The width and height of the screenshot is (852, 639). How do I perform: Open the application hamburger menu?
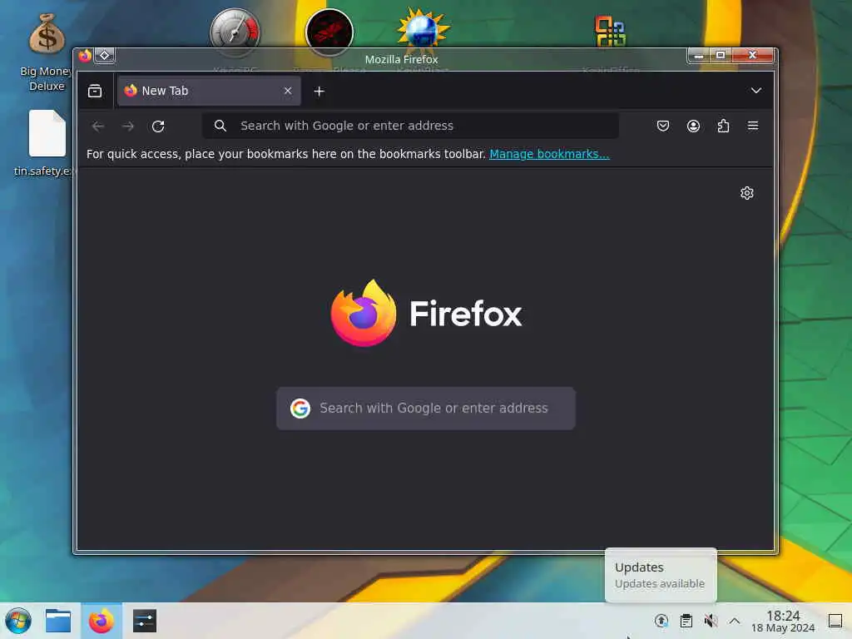[752, 126]
